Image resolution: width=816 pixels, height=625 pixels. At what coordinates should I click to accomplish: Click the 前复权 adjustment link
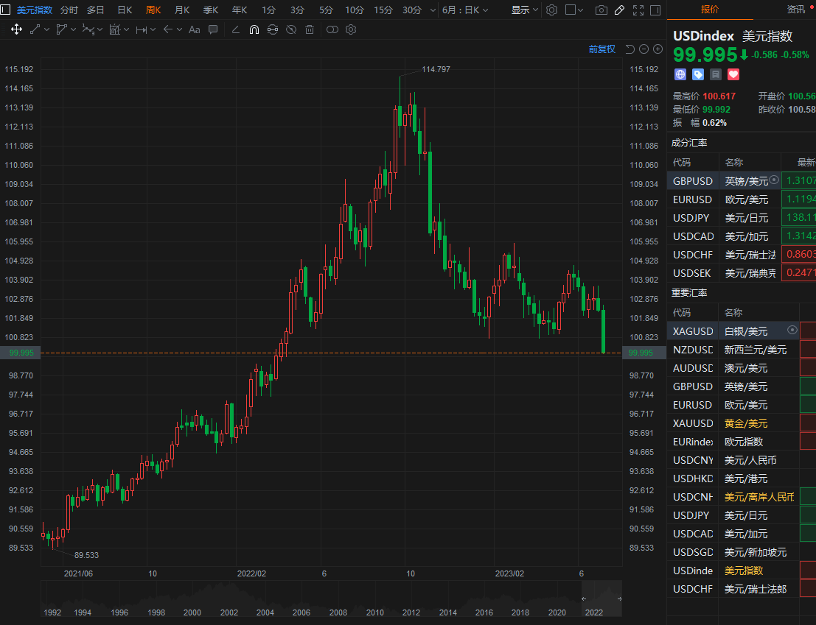coord(602,49)
